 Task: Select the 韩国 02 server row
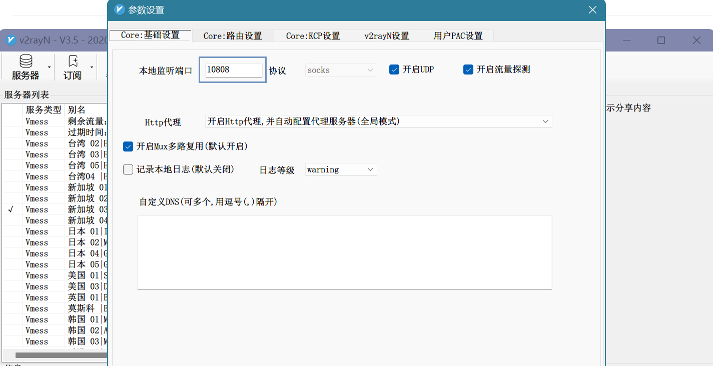coord(55,330)
